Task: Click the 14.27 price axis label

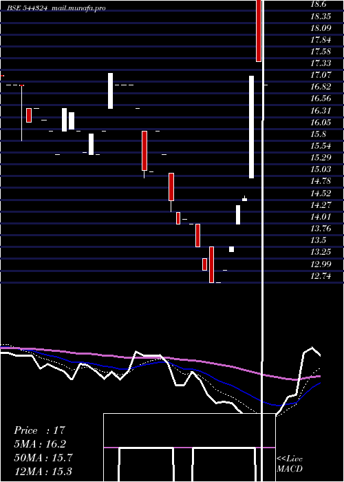Action: 321,205
